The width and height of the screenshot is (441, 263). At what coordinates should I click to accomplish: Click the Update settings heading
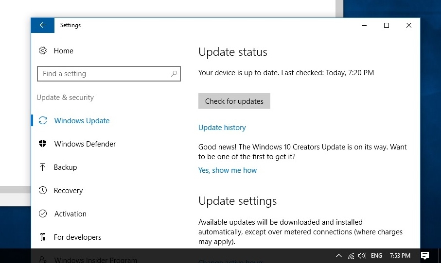pyautogui.click(x=238, y=201)
